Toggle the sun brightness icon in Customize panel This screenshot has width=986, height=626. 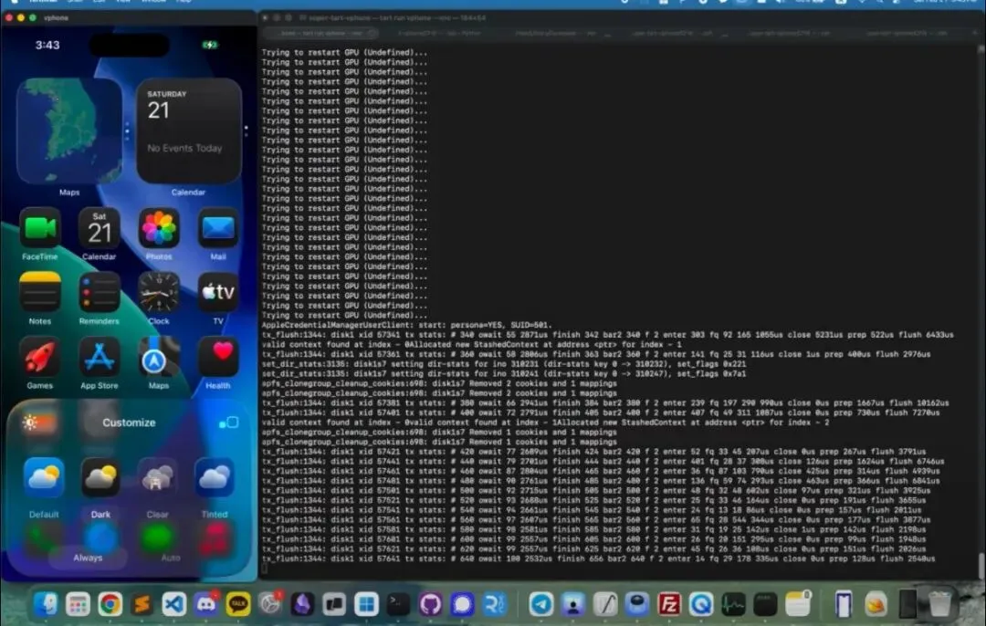point(30,423)
